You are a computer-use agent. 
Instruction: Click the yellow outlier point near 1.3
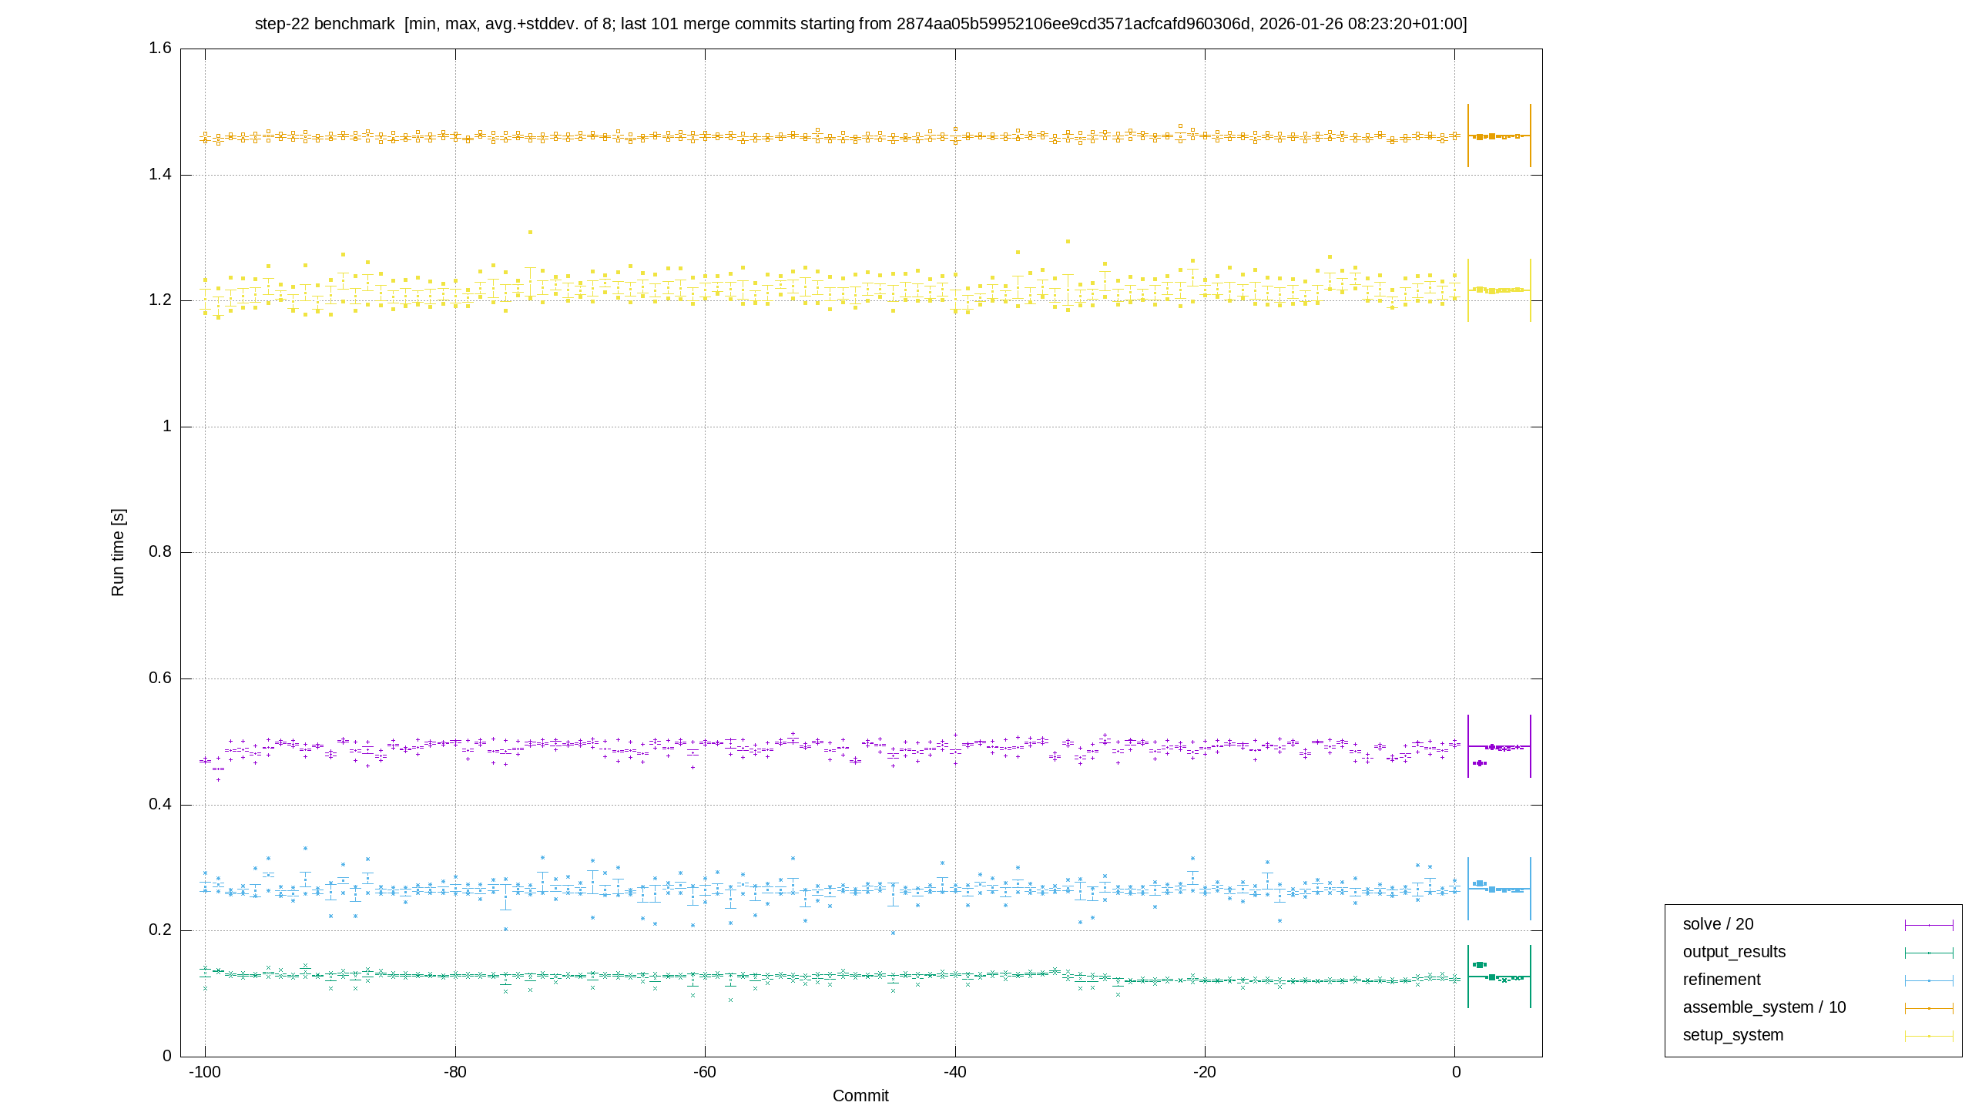[x=530, y=232]
